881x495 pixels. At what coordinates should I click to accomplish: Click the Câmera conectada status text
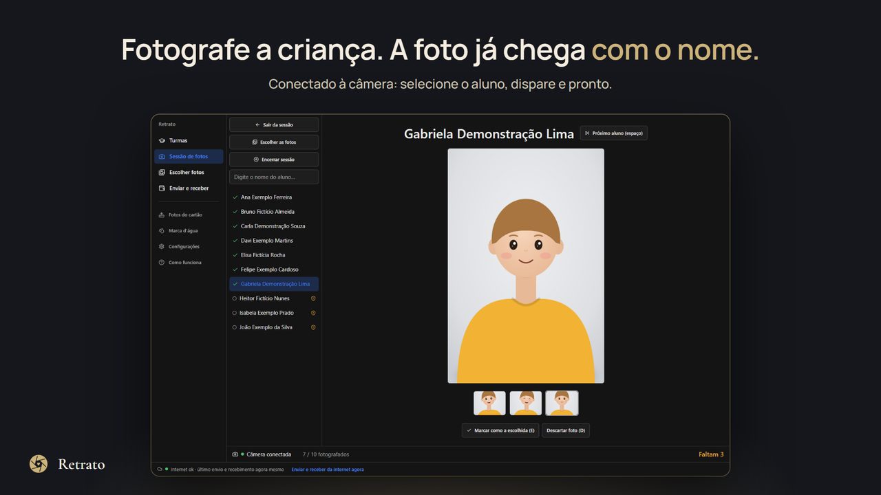[269, 454]
